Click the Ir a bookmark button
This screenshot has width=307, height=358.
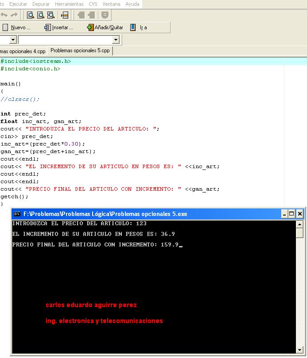coord(139,27)
